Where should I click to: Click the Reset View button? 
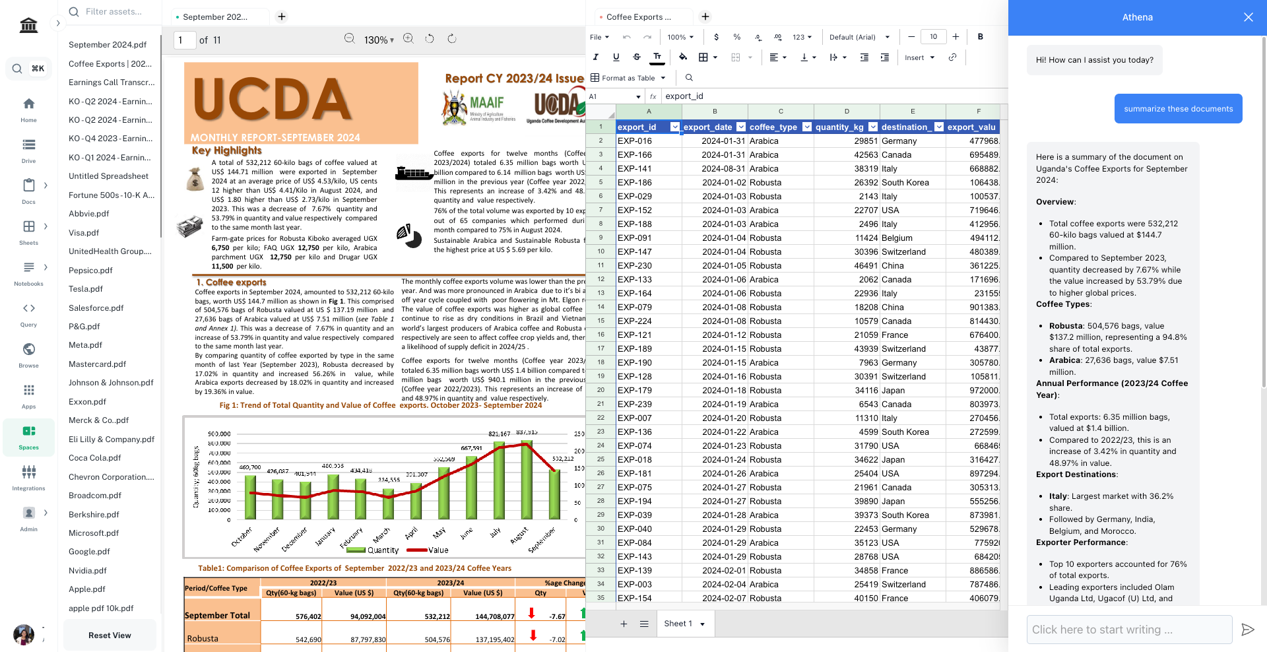click(110, 636)
